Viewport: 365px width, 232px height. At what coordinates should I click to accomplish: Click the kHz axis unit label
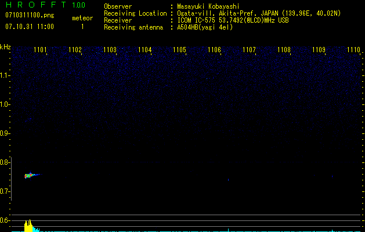coord(5,47)
